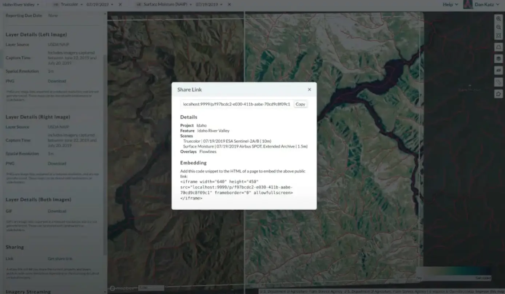Viewport: 505px width, 294px height.
Task: Open the Help menu
Action: [x=450, y=5]
